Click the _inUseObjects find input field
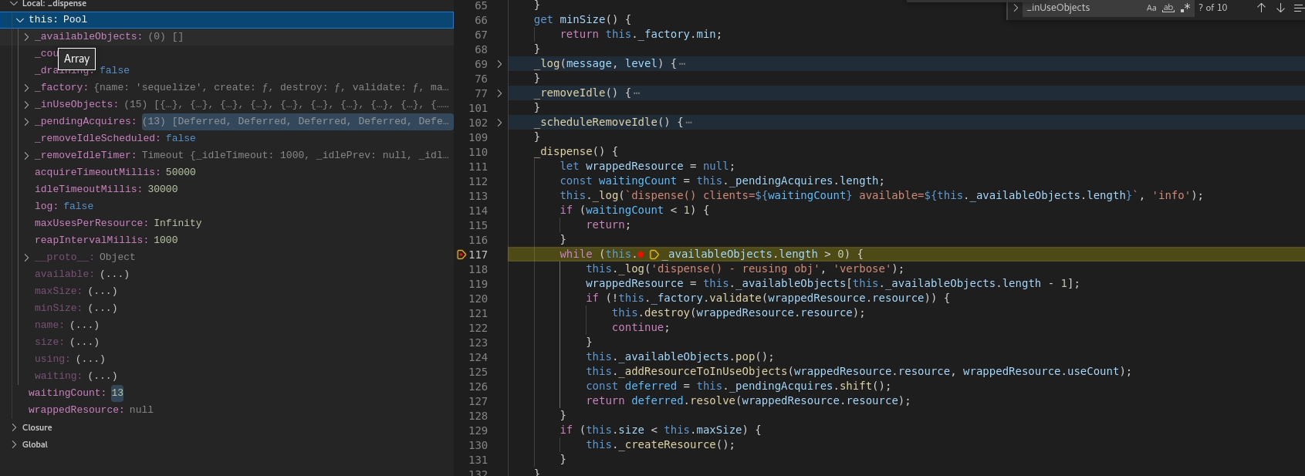The width and height of the screenshot is (1305, 476). click(1084, 8)
